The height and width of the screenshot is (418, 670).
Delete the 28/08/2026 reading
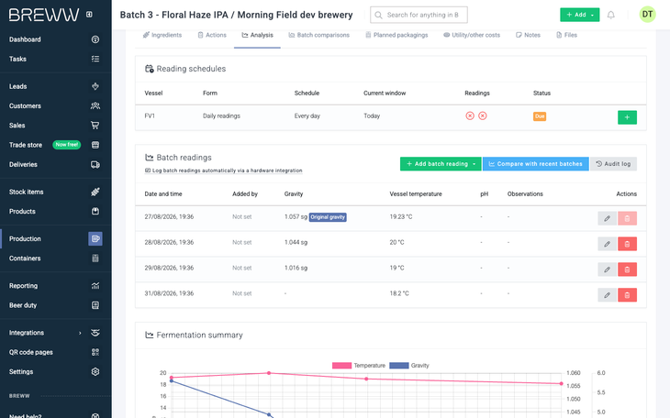click(627, 244)
